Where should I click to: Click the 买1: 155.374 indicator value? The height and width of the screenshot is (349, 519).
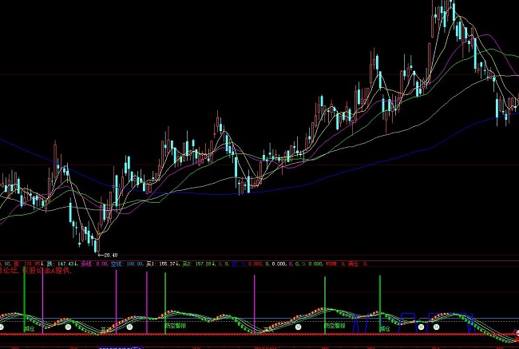pos(161,263)
